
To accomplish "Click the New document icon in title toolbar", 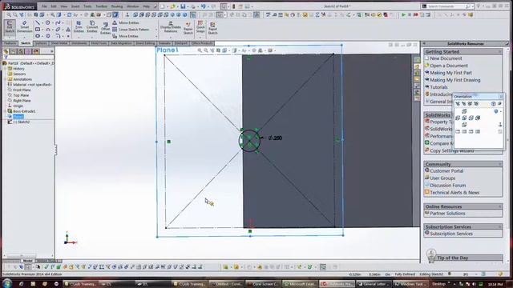I will click(163, 6).
